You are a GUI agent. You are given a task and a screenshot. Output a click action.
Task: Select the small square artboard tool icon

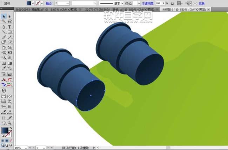click(x=4, y=118)
